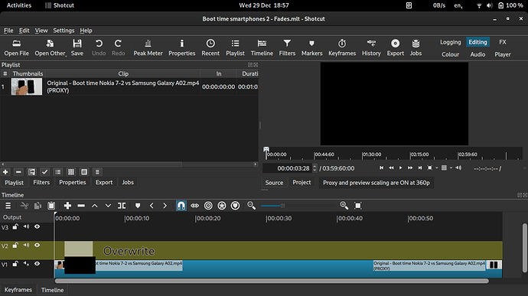This screenshot has height=296, width=528.
Task: Open the View menu
Action: [x=41, y=31]
